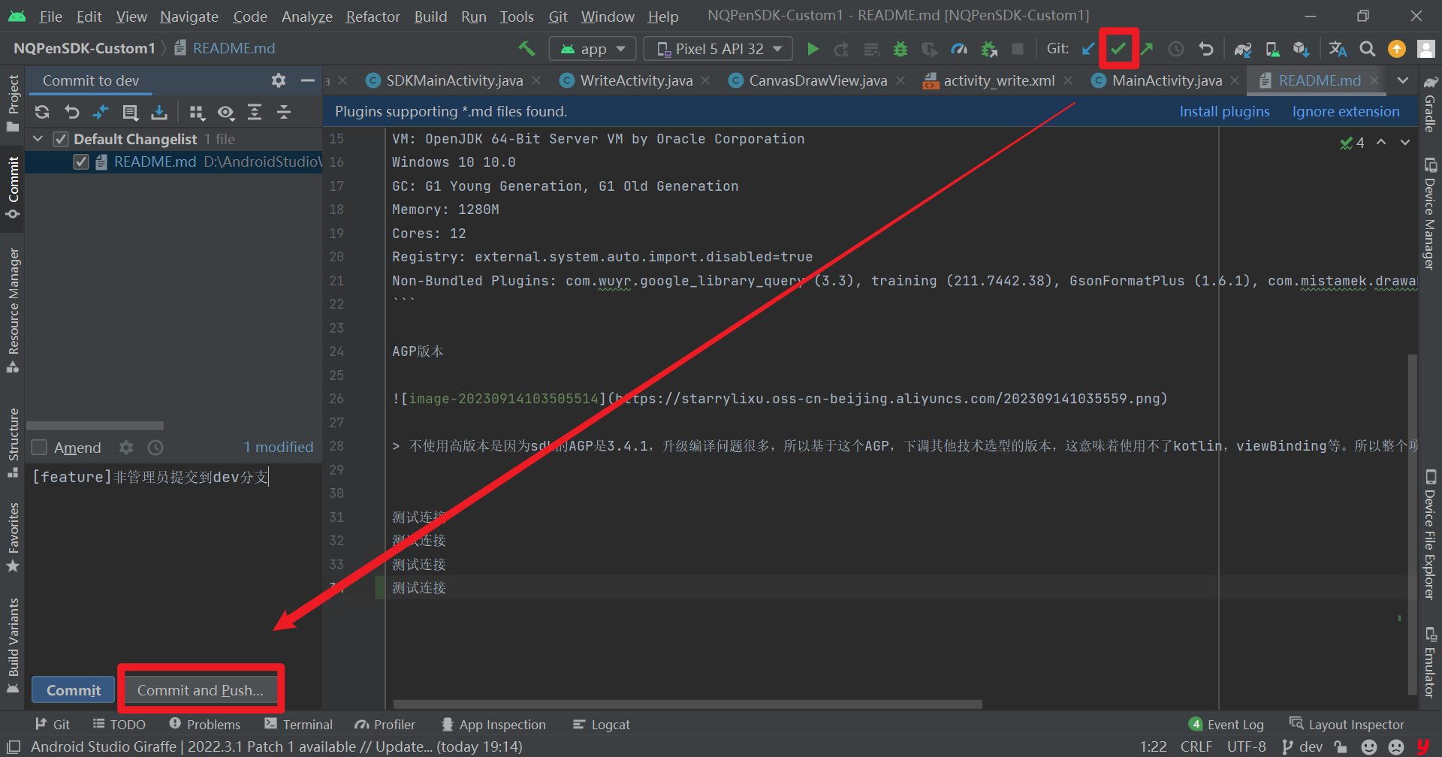
Task: Expand all changes in Commit panel
Action: 255,112
